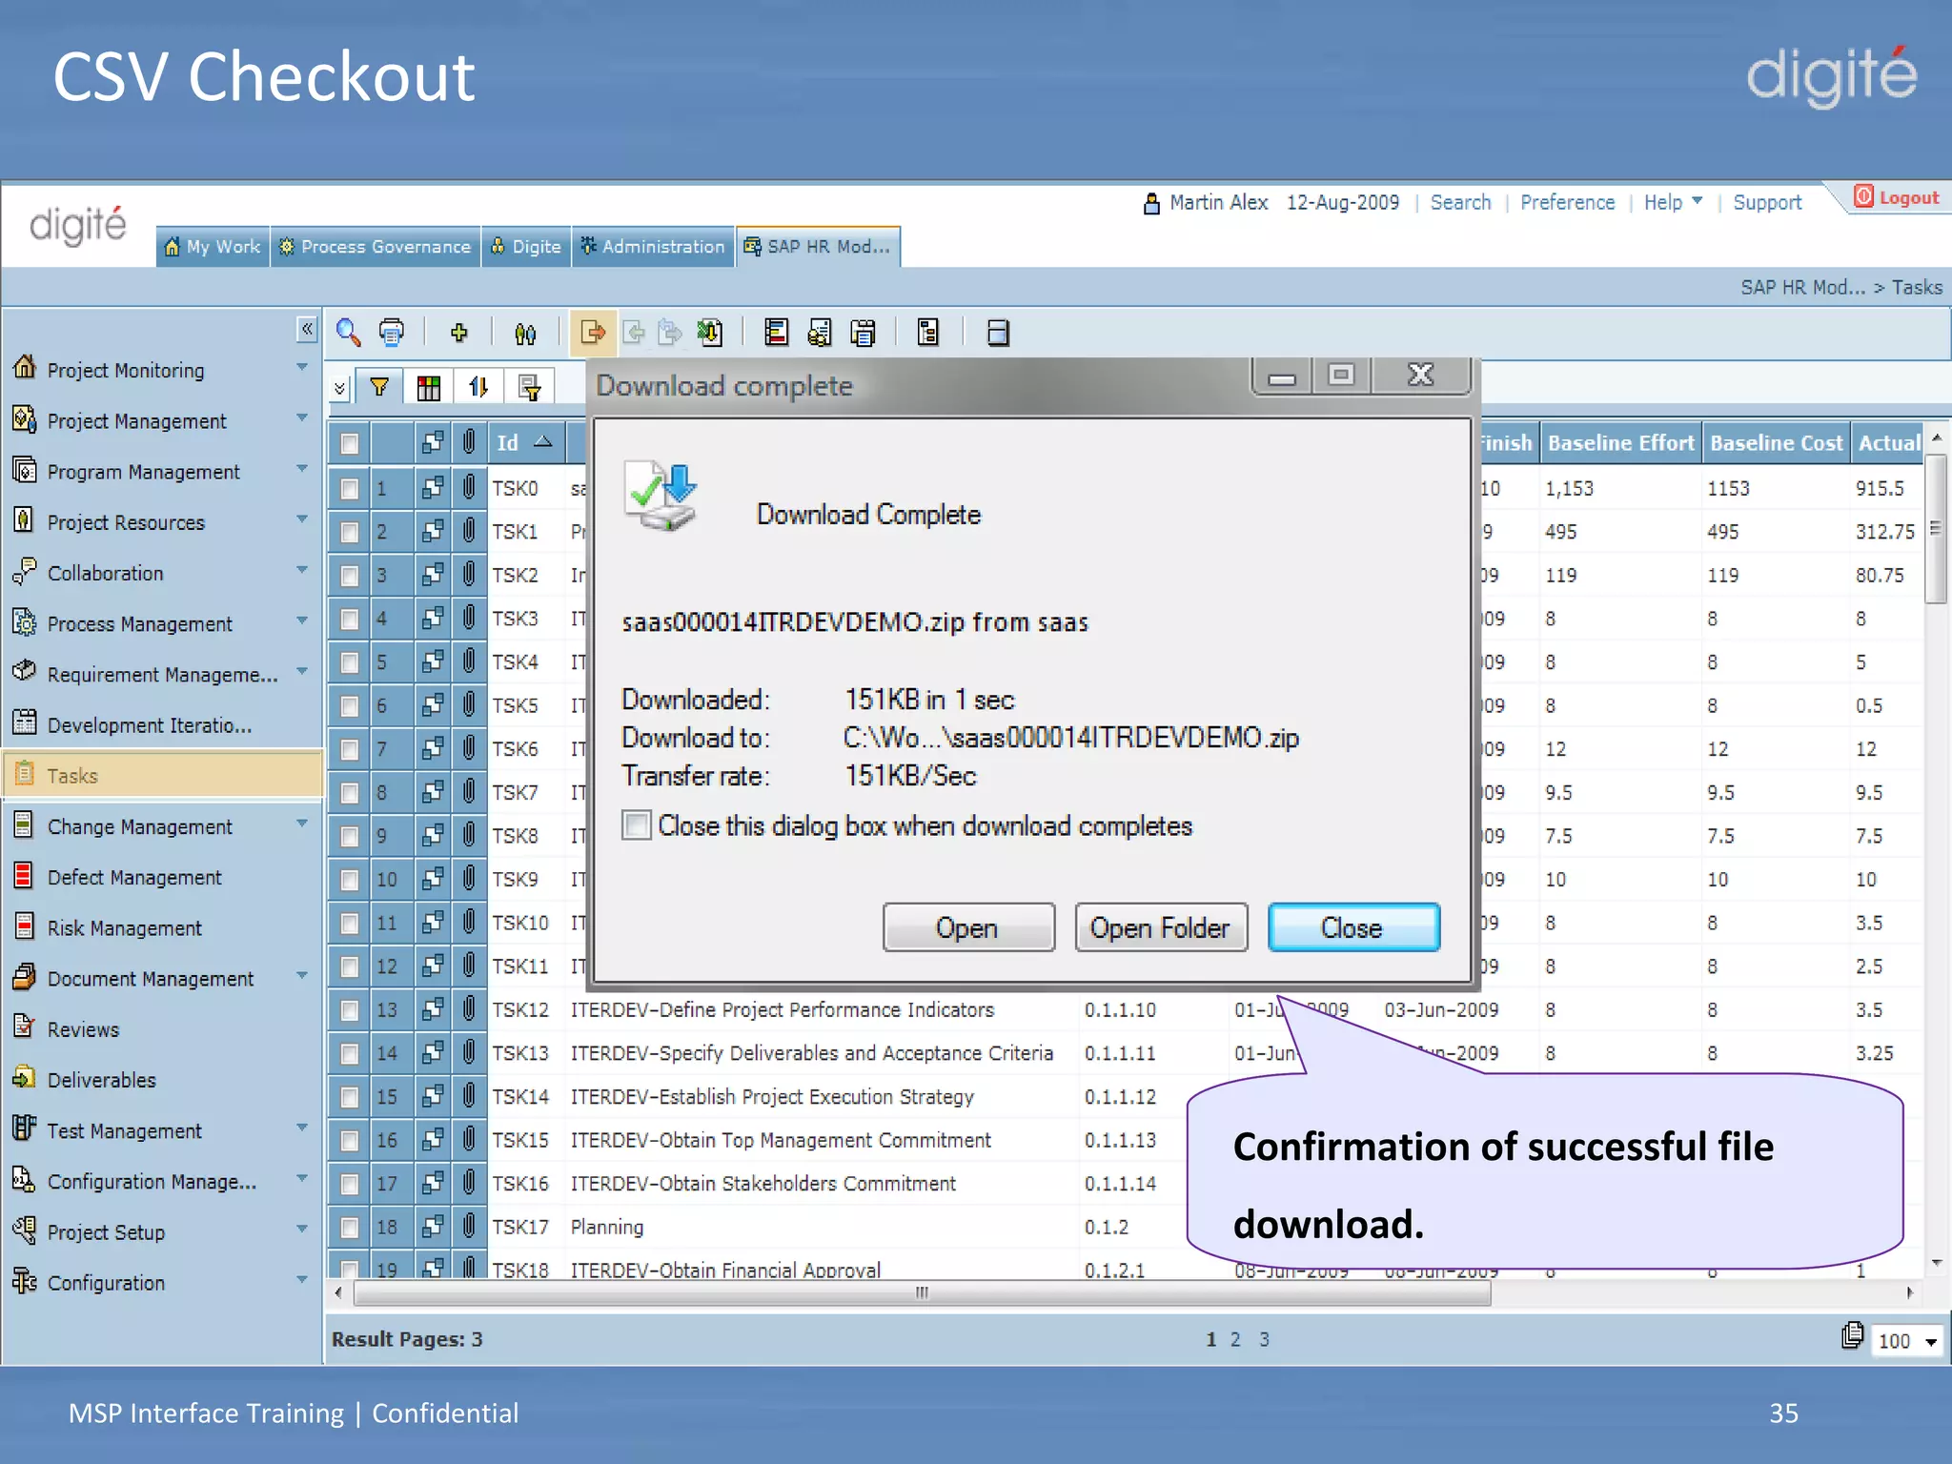Click the Open Folder button
Image resolution: width=1952 pixels, height=1464 pixels.
pos(1161,927)
